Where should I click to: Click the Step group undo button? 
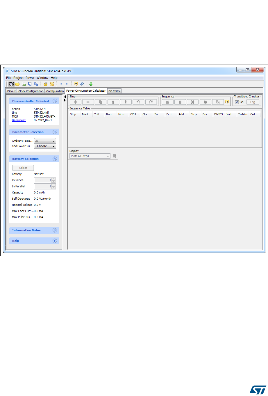tap(138, 102)
